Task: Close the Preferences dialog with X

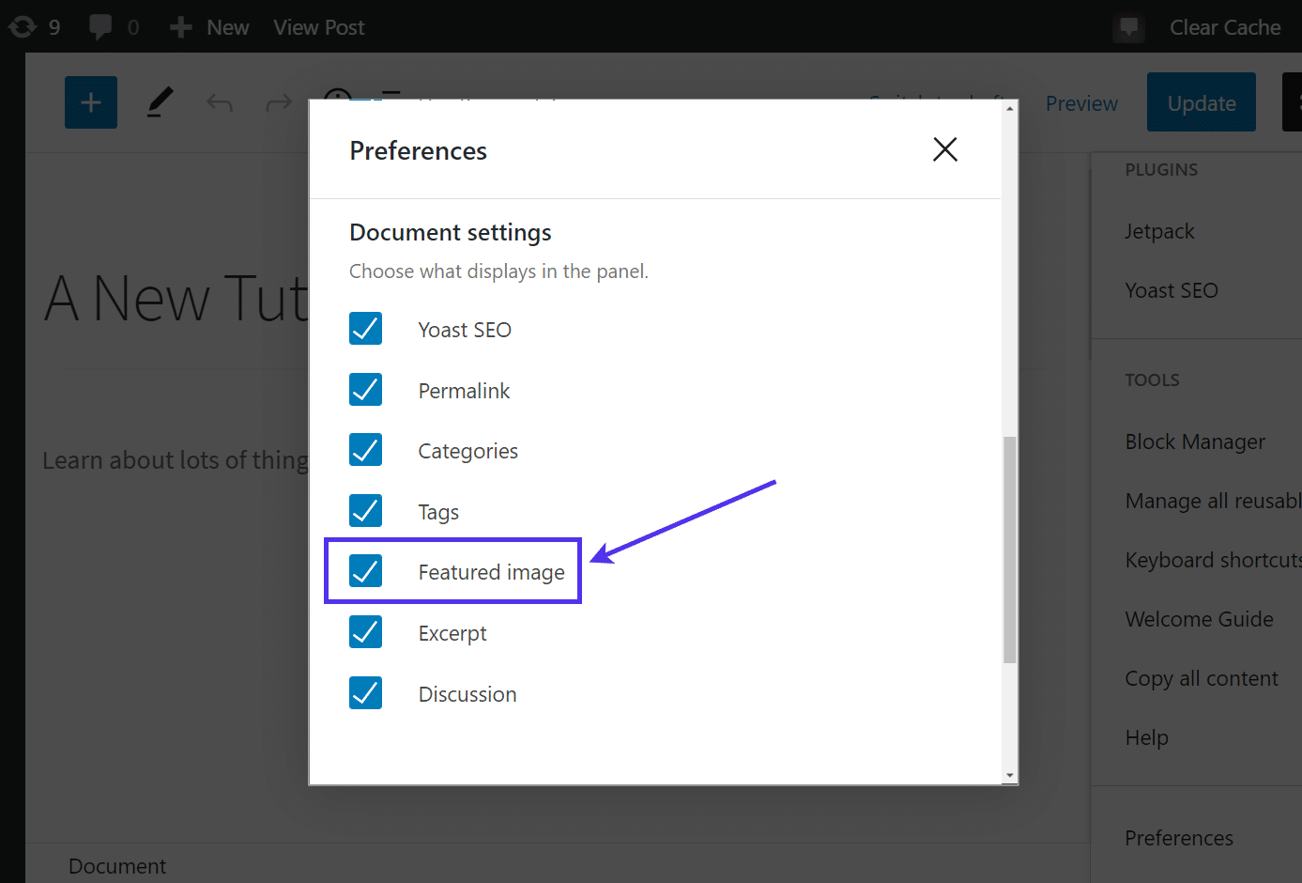Action: [944, 149]
